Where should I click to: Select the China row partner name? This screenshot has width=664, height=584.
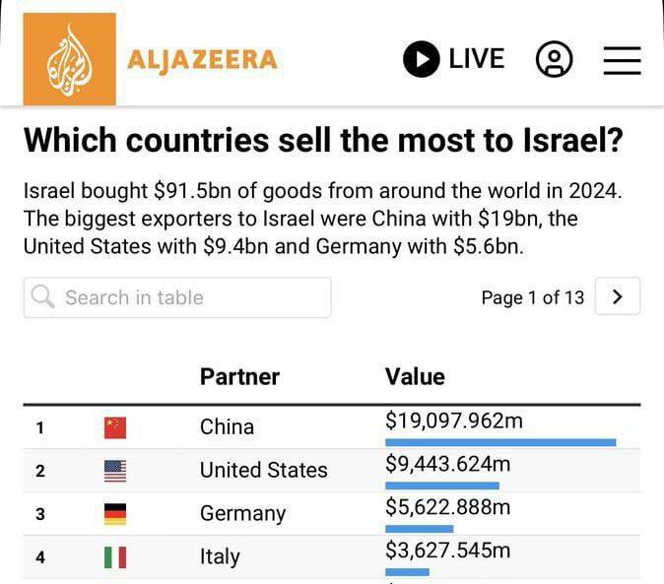coord(227,426)
